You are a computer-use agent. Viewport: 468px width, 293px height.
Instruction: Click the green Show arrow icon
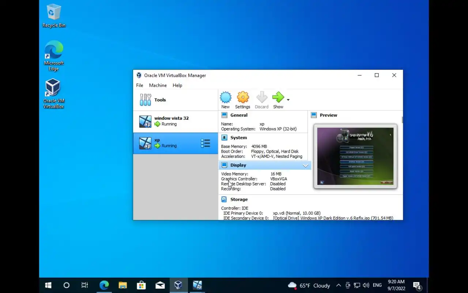coord(278,97)
